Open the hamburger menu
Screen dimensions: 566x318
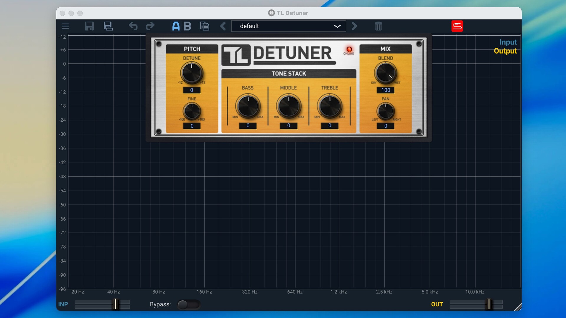pos(65,26)
